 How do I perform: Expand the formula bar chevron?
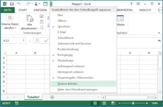click(159, 41)
